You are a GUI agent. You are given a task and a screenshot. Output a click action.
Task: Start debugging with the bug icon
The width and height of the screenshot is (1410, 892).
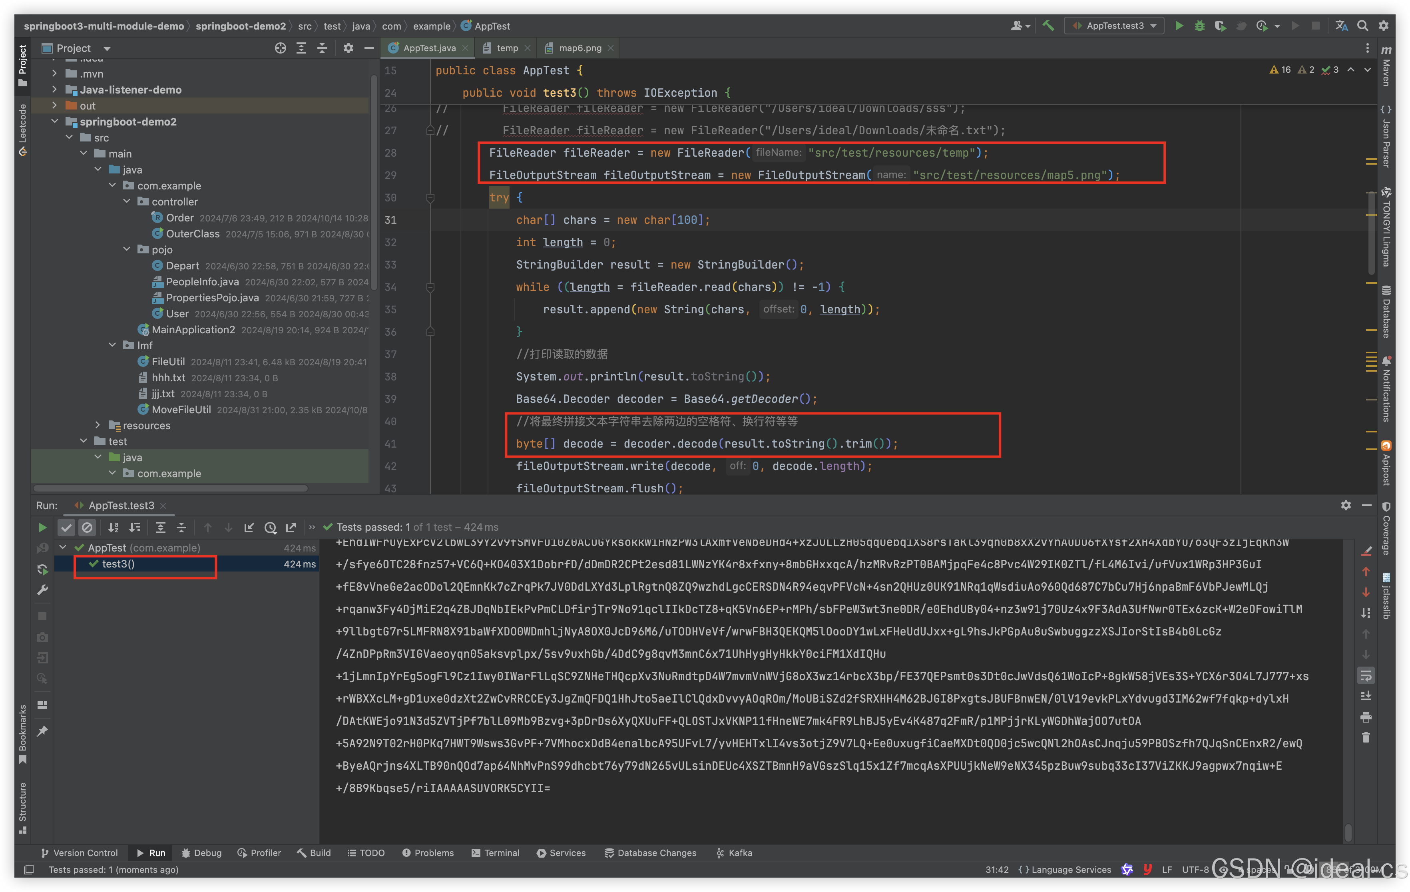click(x=1199, y=26)
